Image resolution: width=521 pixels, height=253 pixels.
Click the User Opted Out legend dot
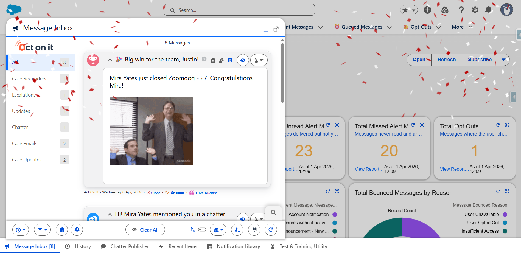505,223
